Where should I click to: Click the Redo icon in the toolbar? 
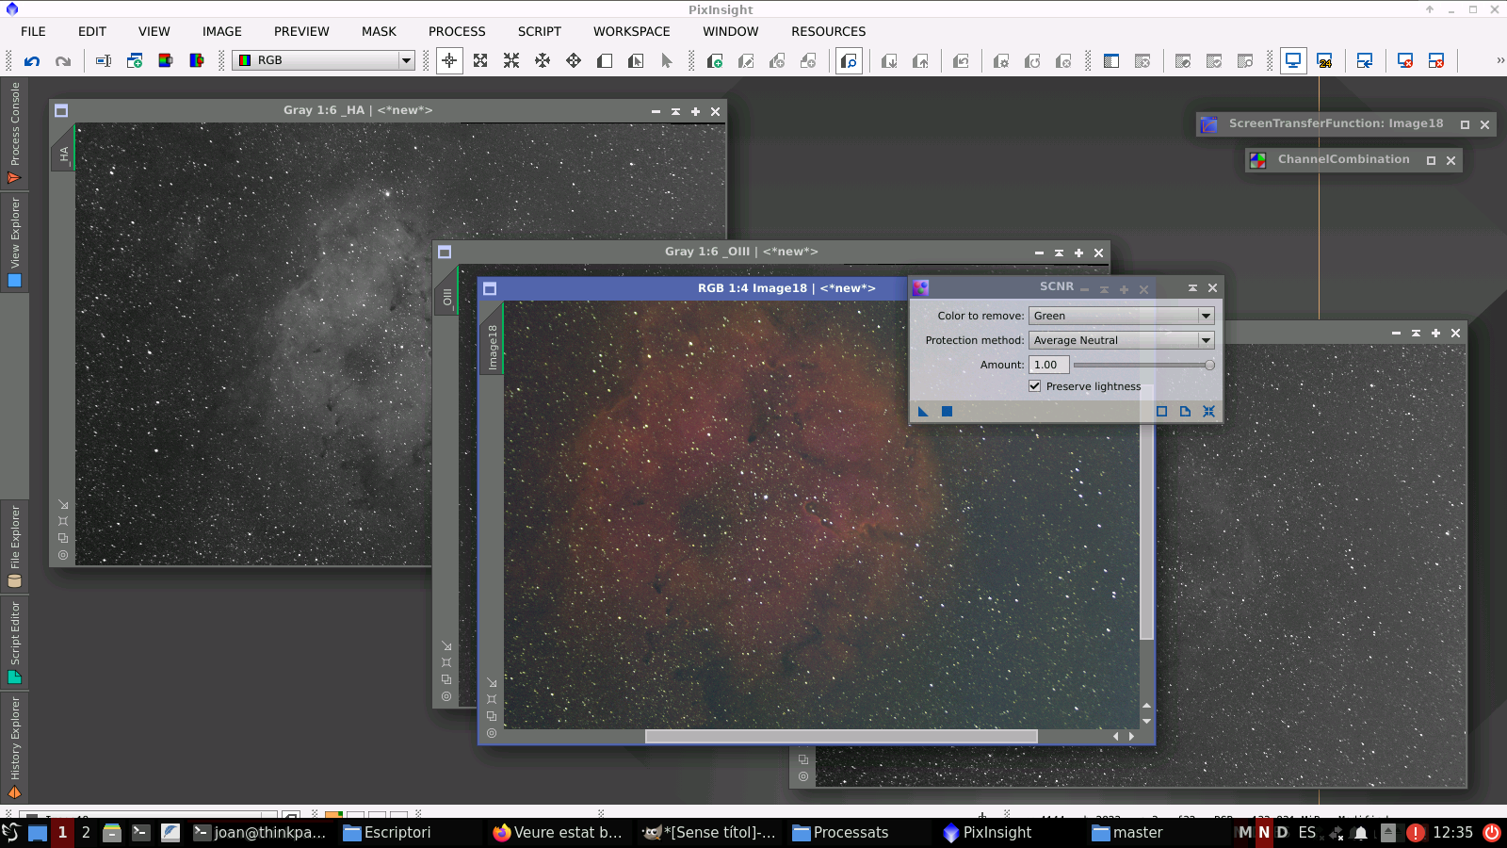63,60
